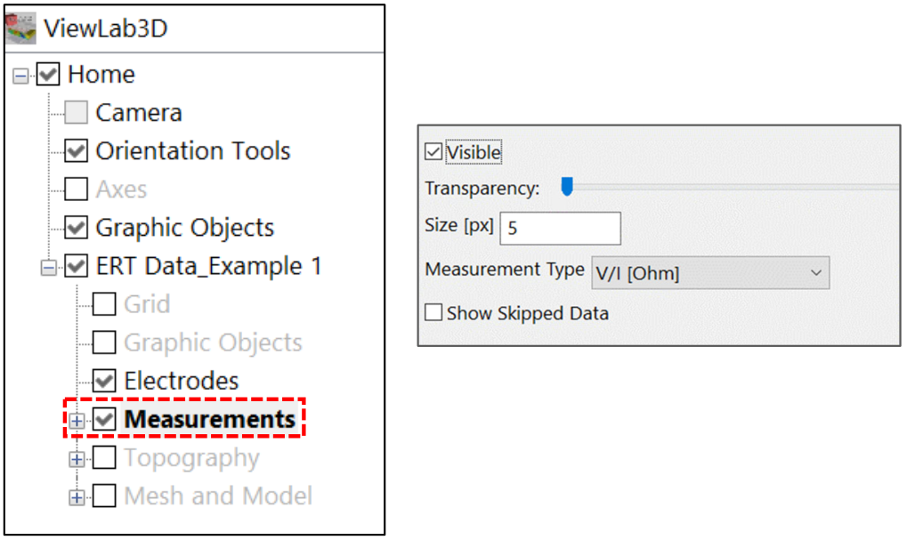Uncheck ERT Data_Example 1 checkbox
907x540 pixels.
[x=76, y=266]
